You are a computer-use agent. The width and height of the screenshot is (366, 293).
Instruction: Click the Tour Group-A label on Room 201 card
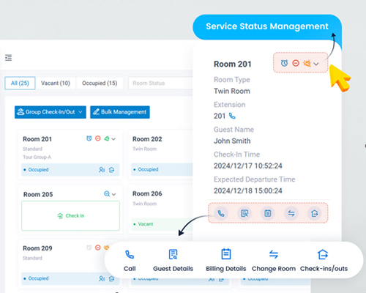(x=37, y=157)
